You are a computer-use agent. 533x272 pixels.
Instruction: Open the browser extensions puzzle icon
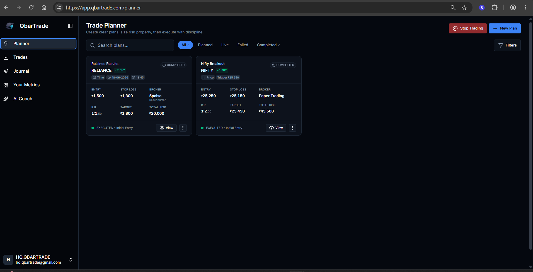[x=495, y=8]
